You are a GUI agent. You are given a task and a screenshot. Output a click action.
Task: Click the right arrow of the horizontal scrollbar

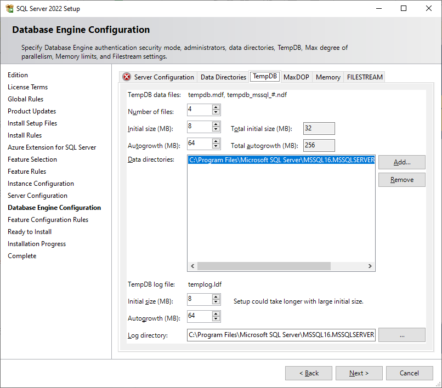pos(370,266)
